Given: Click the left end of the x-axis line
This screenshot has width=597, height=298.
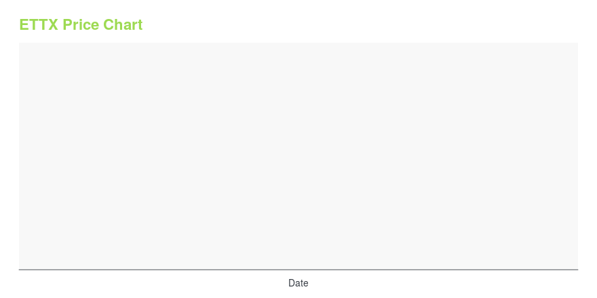Looking at the screenshot, I should pos(20,270).
